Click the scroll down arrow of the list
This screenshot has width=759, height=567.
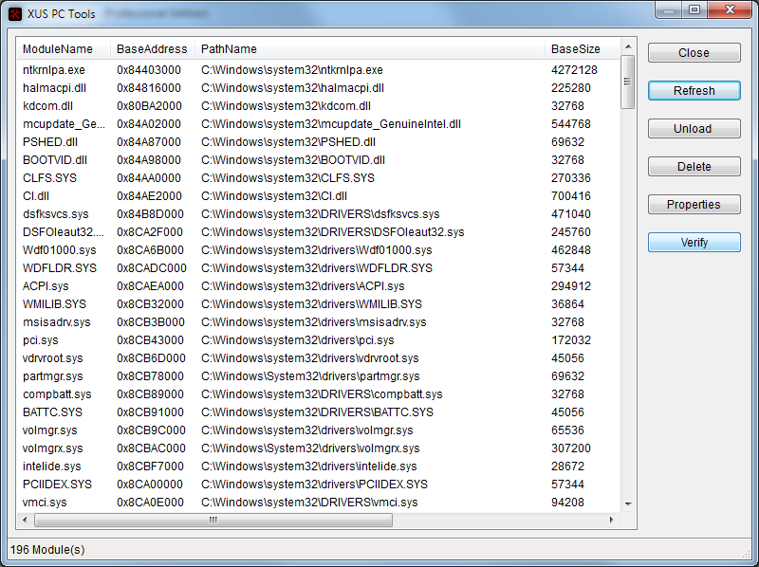(628, 503)
